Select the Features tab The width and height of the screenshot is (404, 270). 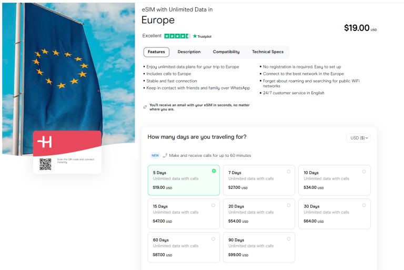coord(156,52)
